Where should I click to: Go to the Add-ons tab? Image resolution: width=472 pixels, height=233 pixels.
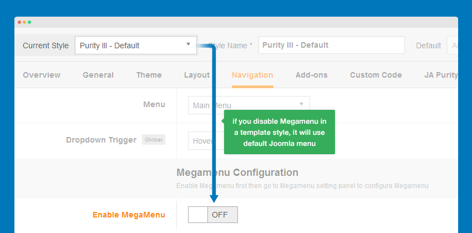point(312,75)
